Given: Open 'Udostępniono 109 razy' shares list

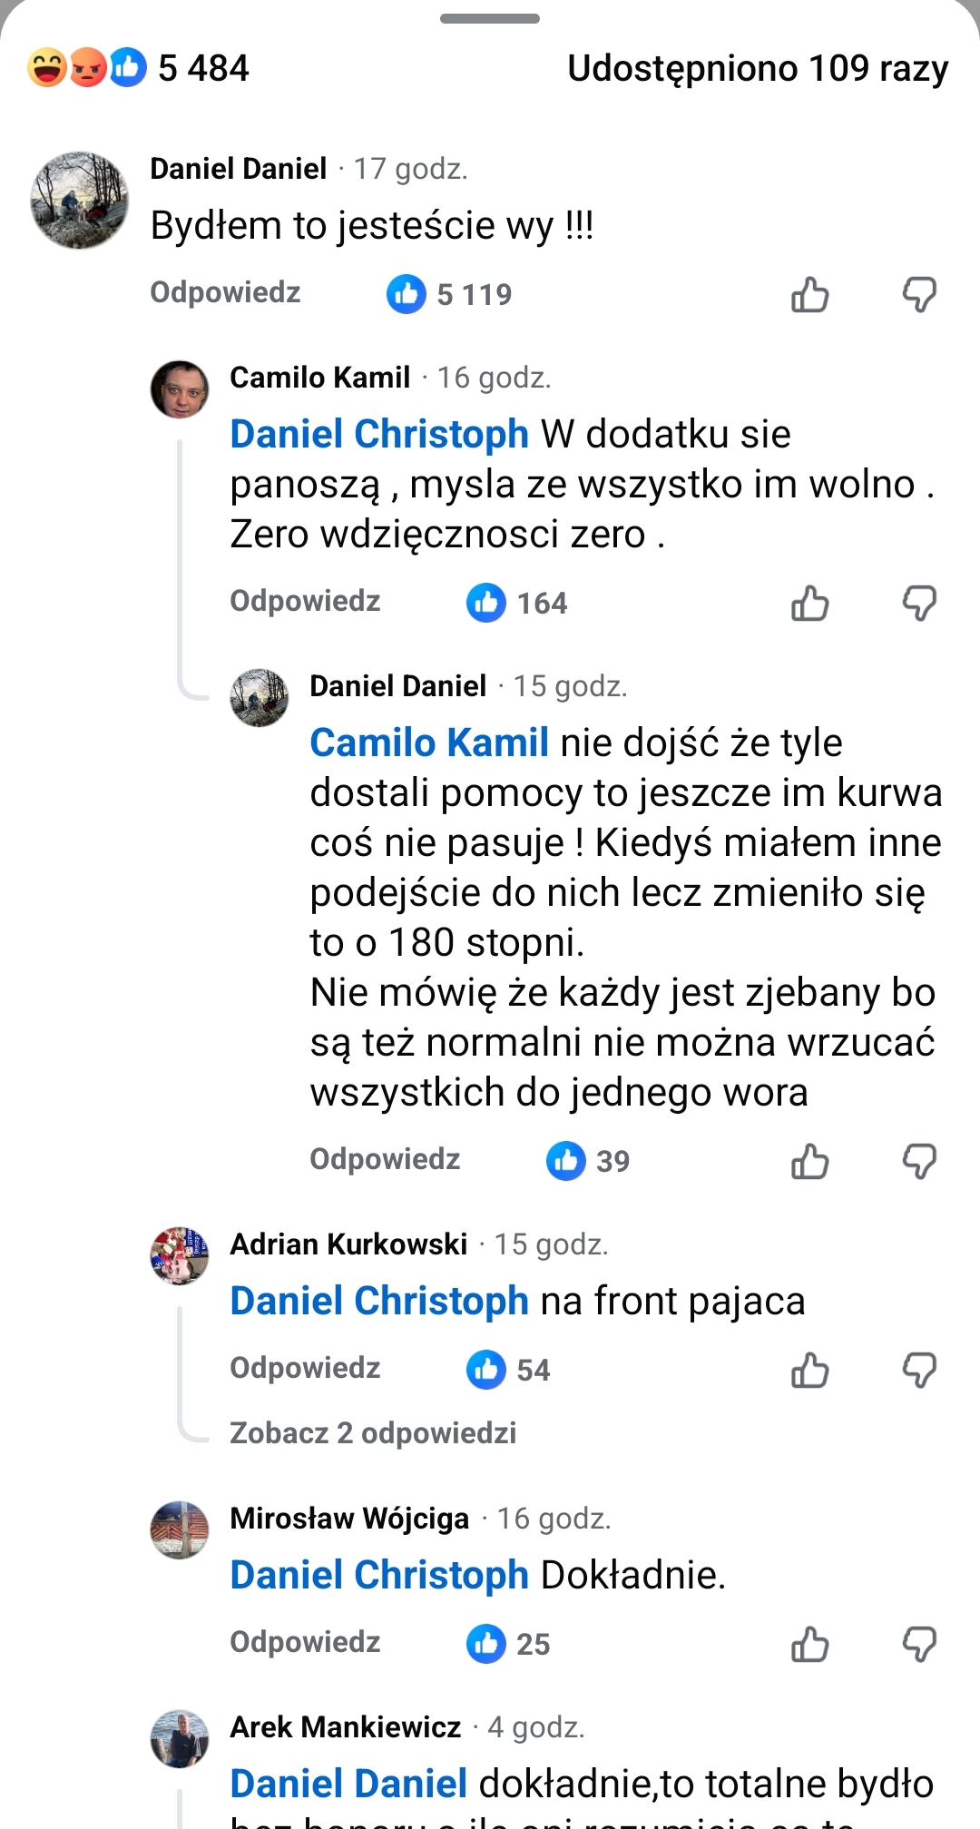Looking at the screenshot, I should pos(758,68).
